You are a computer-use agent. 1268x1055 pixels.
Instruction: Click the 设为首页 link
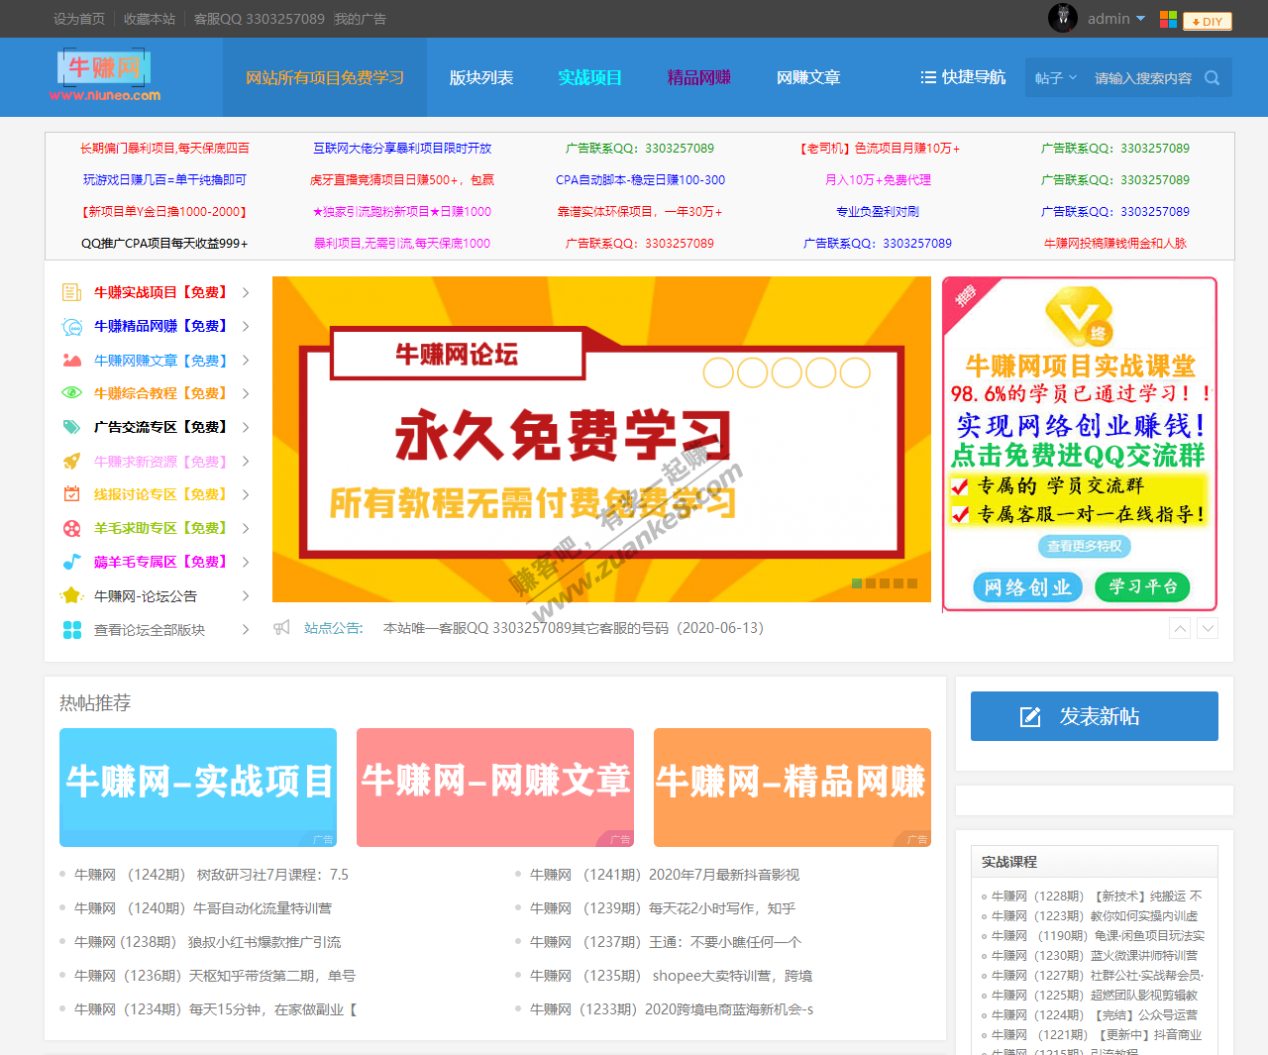pos(79,19)
